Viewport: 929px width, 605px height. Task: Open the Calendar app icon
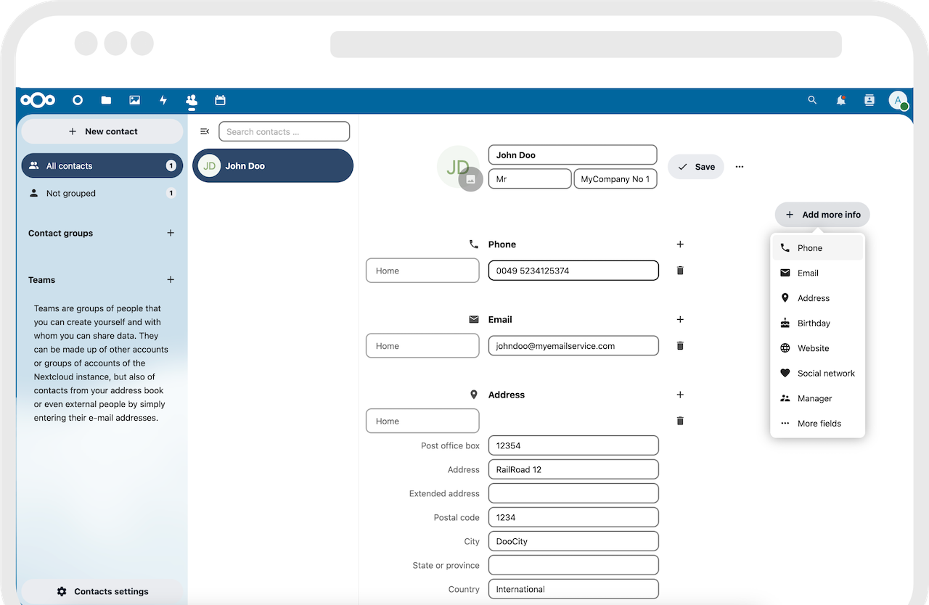pyautogui.click(x=220, y=100)
